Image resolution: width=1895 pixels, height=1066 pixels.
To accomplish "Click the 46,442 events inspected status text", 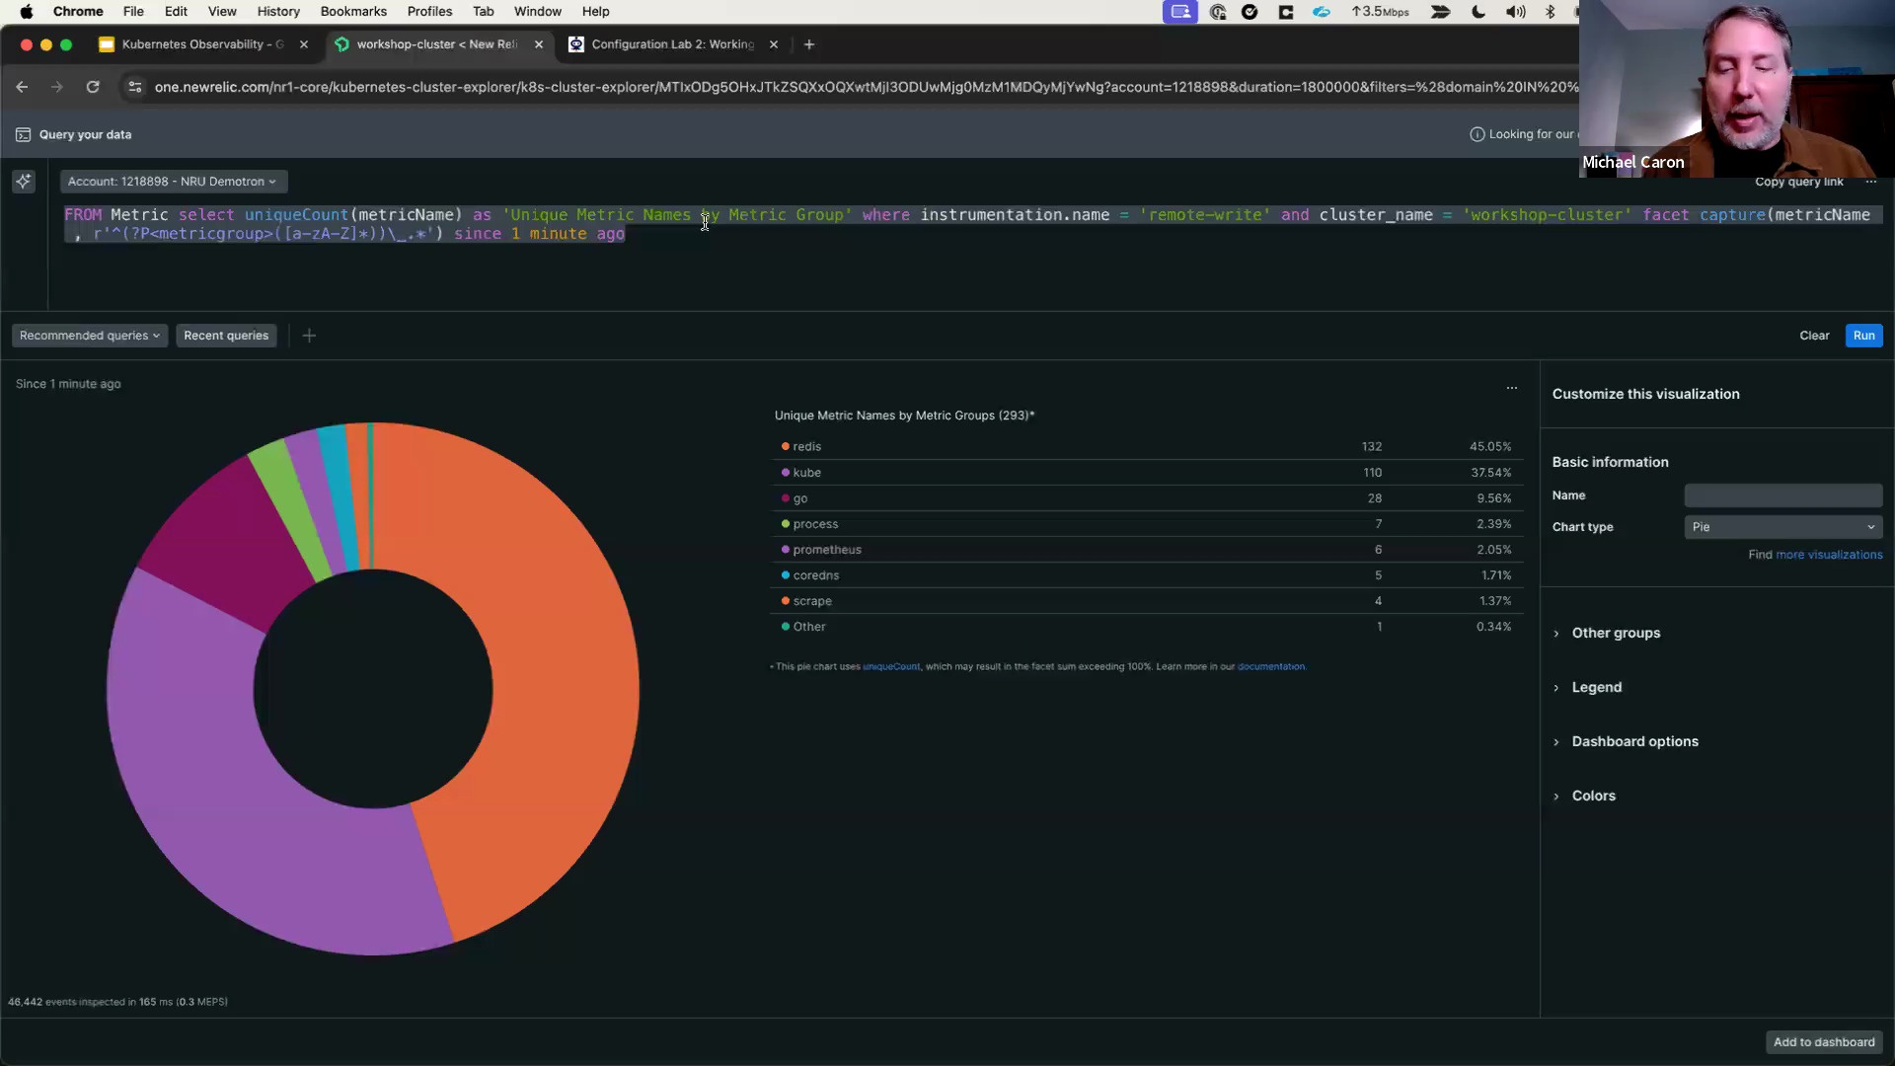I will click(117, 1002).
